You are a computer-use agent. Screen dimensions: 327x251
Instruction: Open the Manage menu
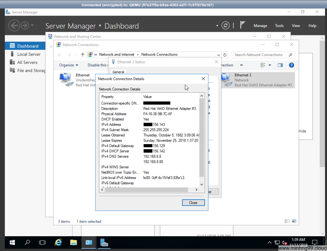[260, 26]
